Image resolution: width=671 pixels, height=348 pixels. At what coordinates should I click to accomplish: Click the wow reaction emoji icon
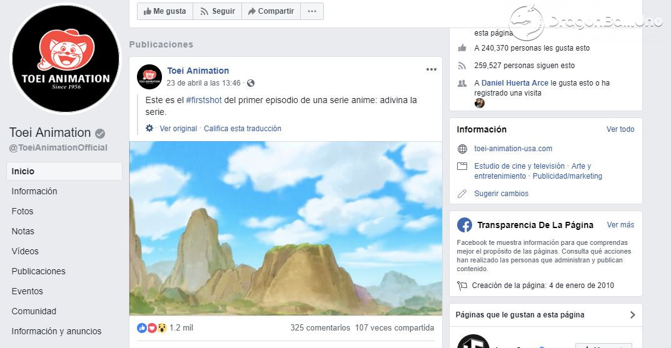pos(162,328)
